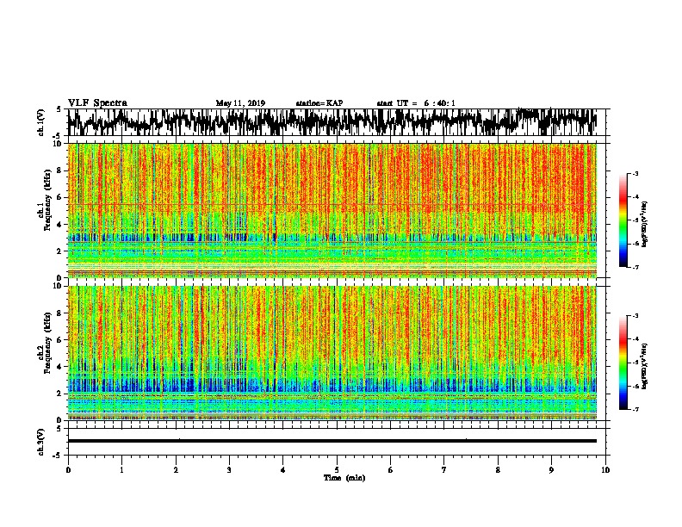Click the time axis tick label 9

551,470
